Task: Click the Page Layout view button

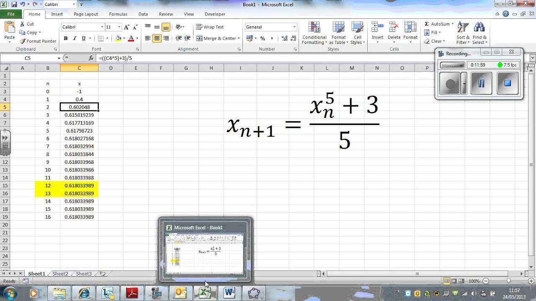Action: [x=454, y=281]
